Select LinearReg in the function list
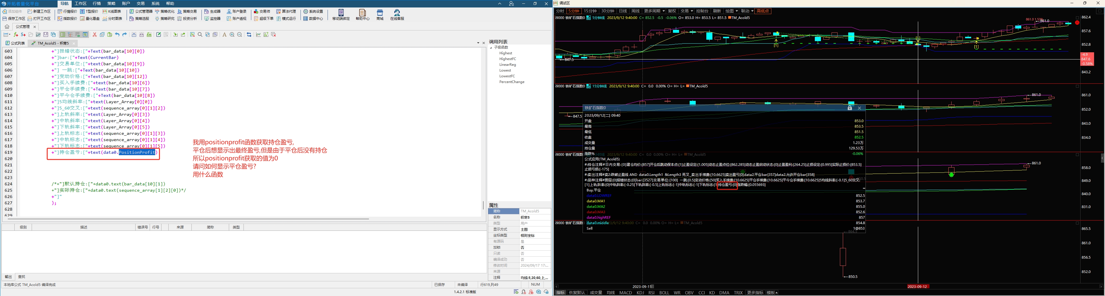The height and width of the screenshot is (296, 1105). click(x=507, y=65)
